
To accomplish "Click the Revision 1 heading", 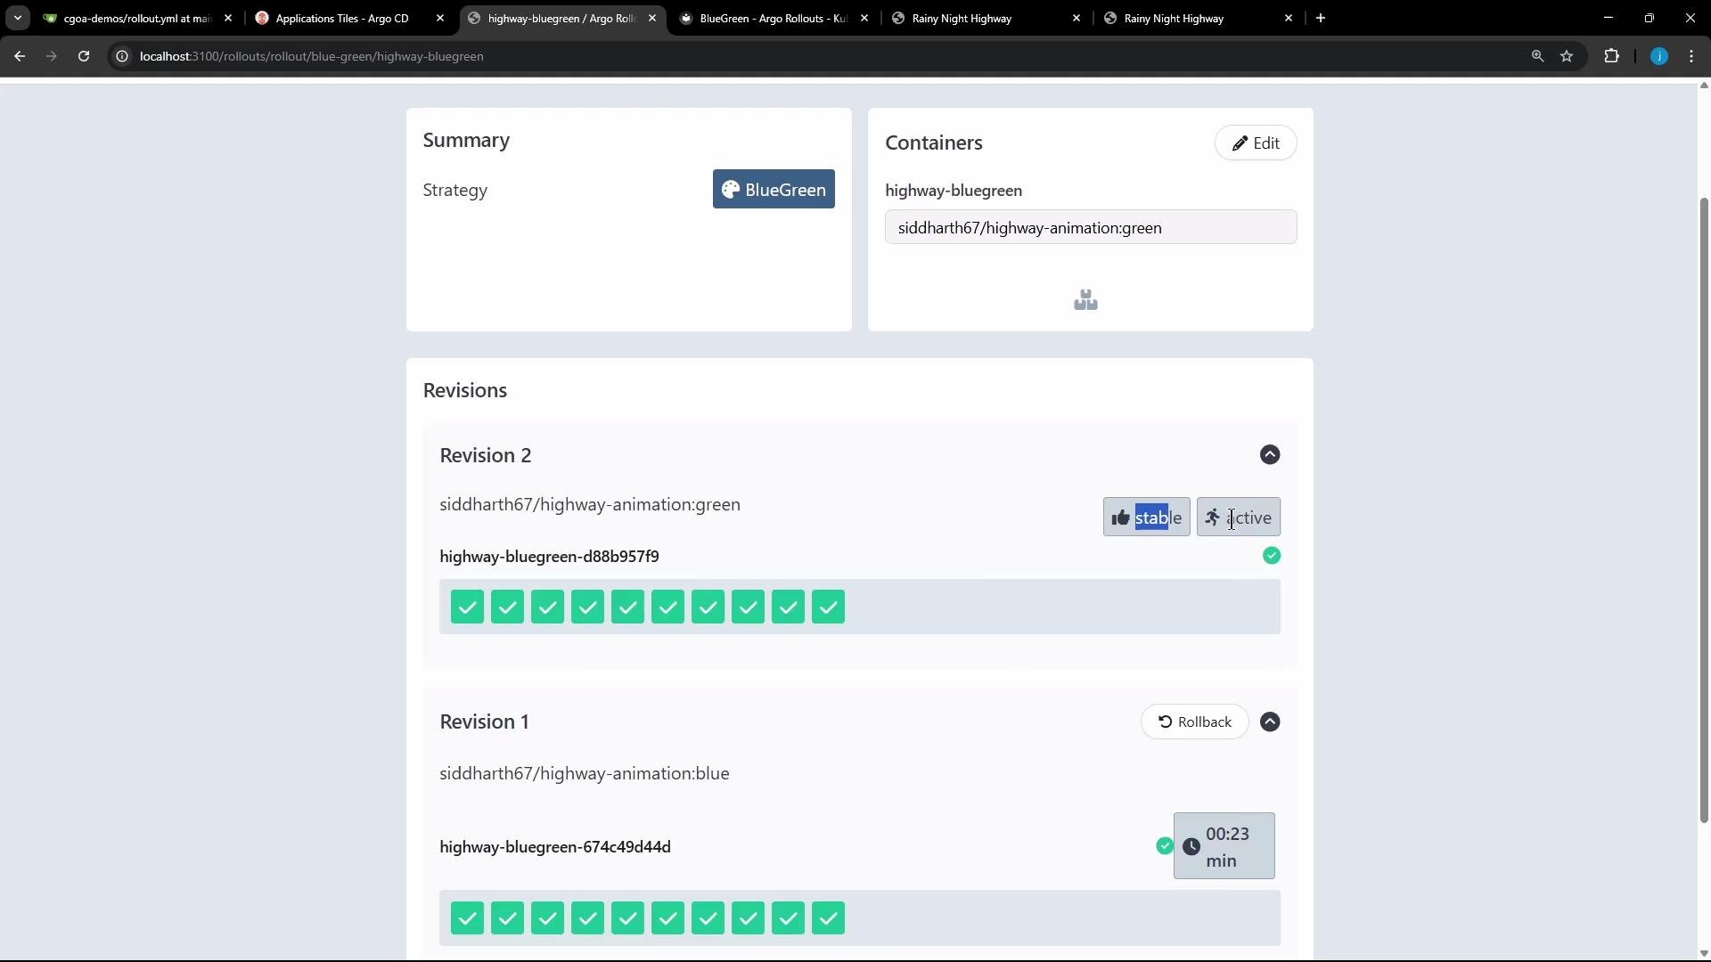I will coord(484,722).
